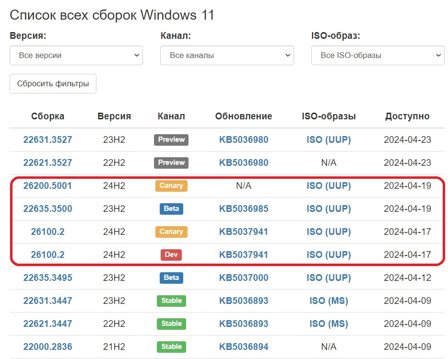Open ISO (UUP) link in 26100.2 Dev row

329,255
